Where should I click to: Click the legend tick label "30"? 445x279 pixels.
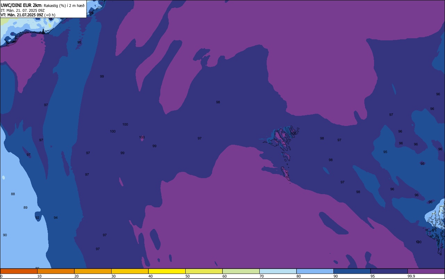click(x=113, y=276)
